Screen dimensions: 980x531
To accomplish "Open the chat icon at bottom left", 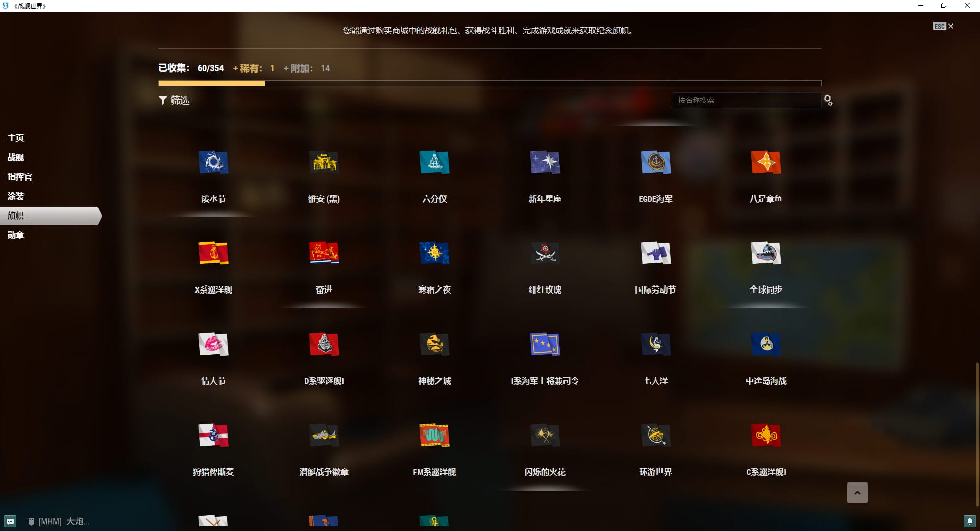I will pyautogui.click(x=10, y=521).
